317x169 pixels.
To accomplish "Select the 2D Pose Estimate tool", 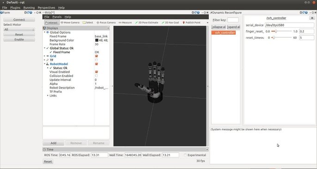I will click(146, 23).
